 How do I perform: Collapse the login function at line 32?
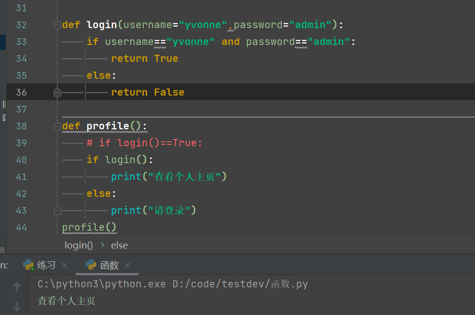[x=57, y=25]
